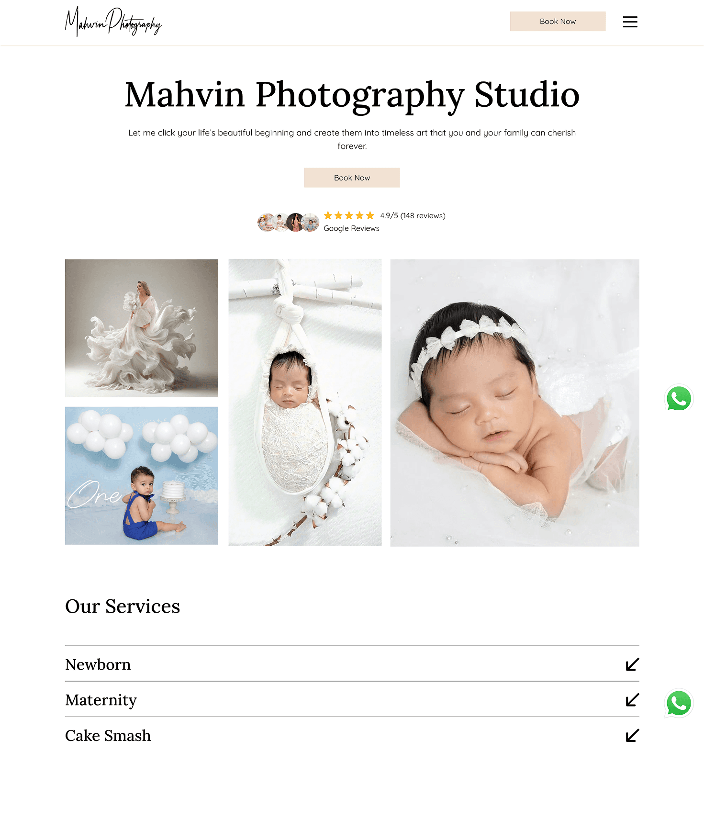704x819 pixels.
Task: Open the Google Reviews link
Action: [351, 228]
